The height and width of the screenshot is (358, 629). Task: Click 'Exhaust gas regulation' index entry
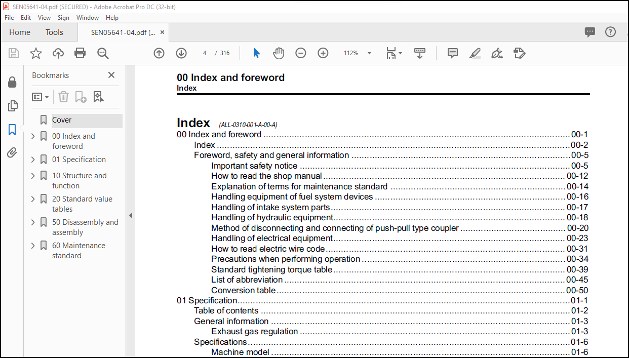click(254, 332)
